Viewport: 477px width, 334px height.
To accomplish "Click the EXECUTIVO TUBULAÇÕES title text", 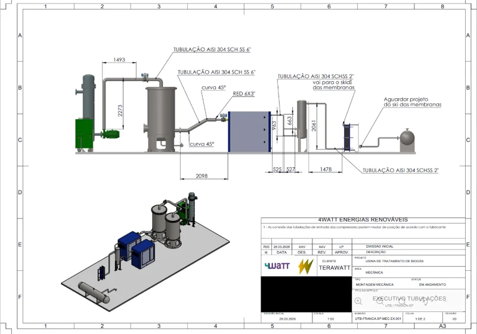I will [410, 298].
